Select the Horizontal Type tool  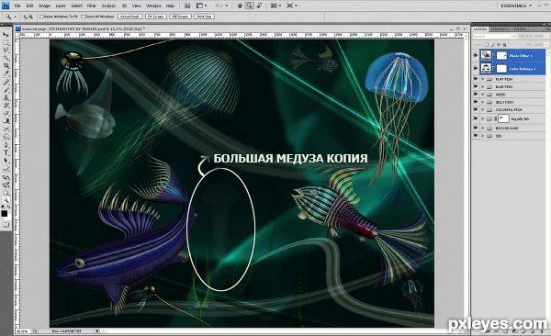pyautogui.click(x=6, y=153)
